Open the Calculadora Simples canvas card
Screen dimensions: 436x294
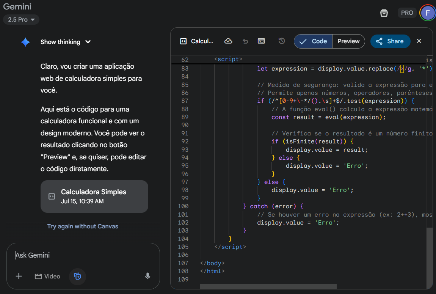pyautogui.click(x=94, y=197)
